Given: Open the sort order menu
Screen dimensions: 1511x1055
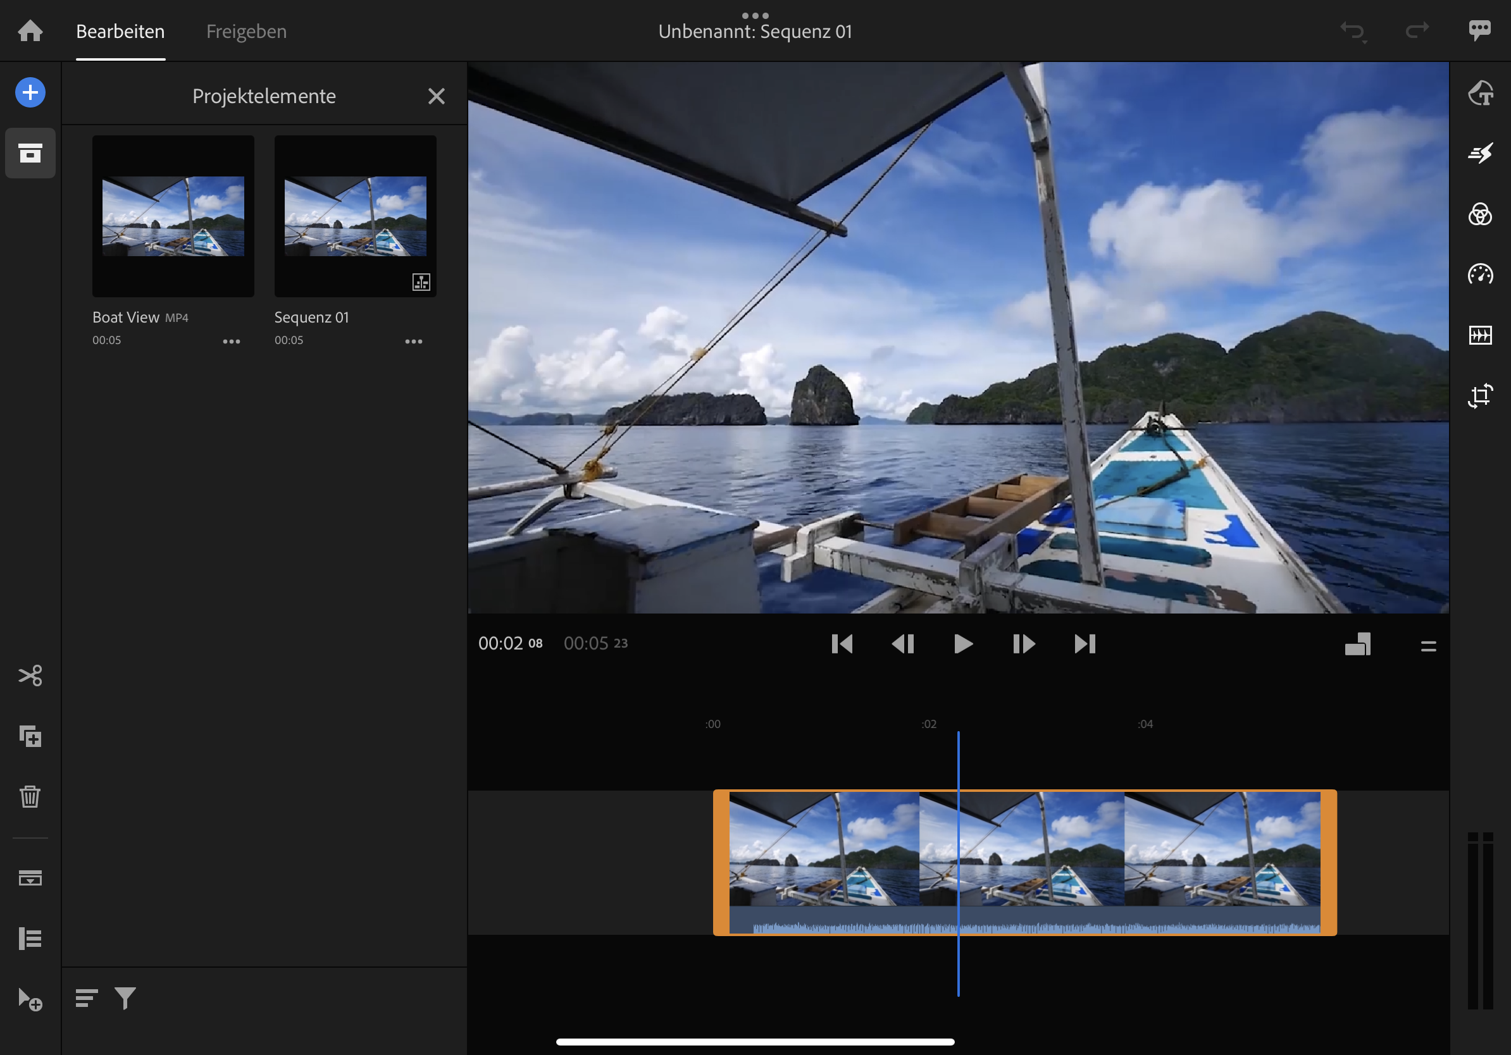Looking at the screenshot, I should coord(86,998).
